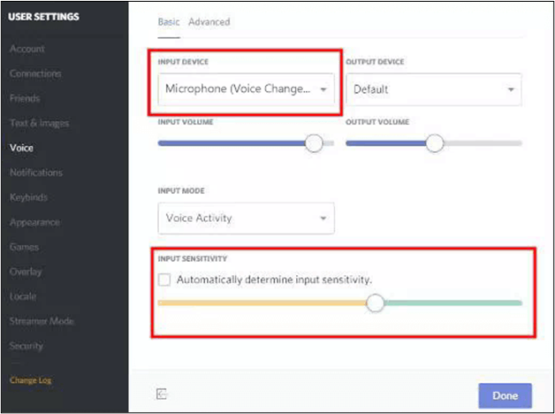Open Notifications settings section

point(36,172)
